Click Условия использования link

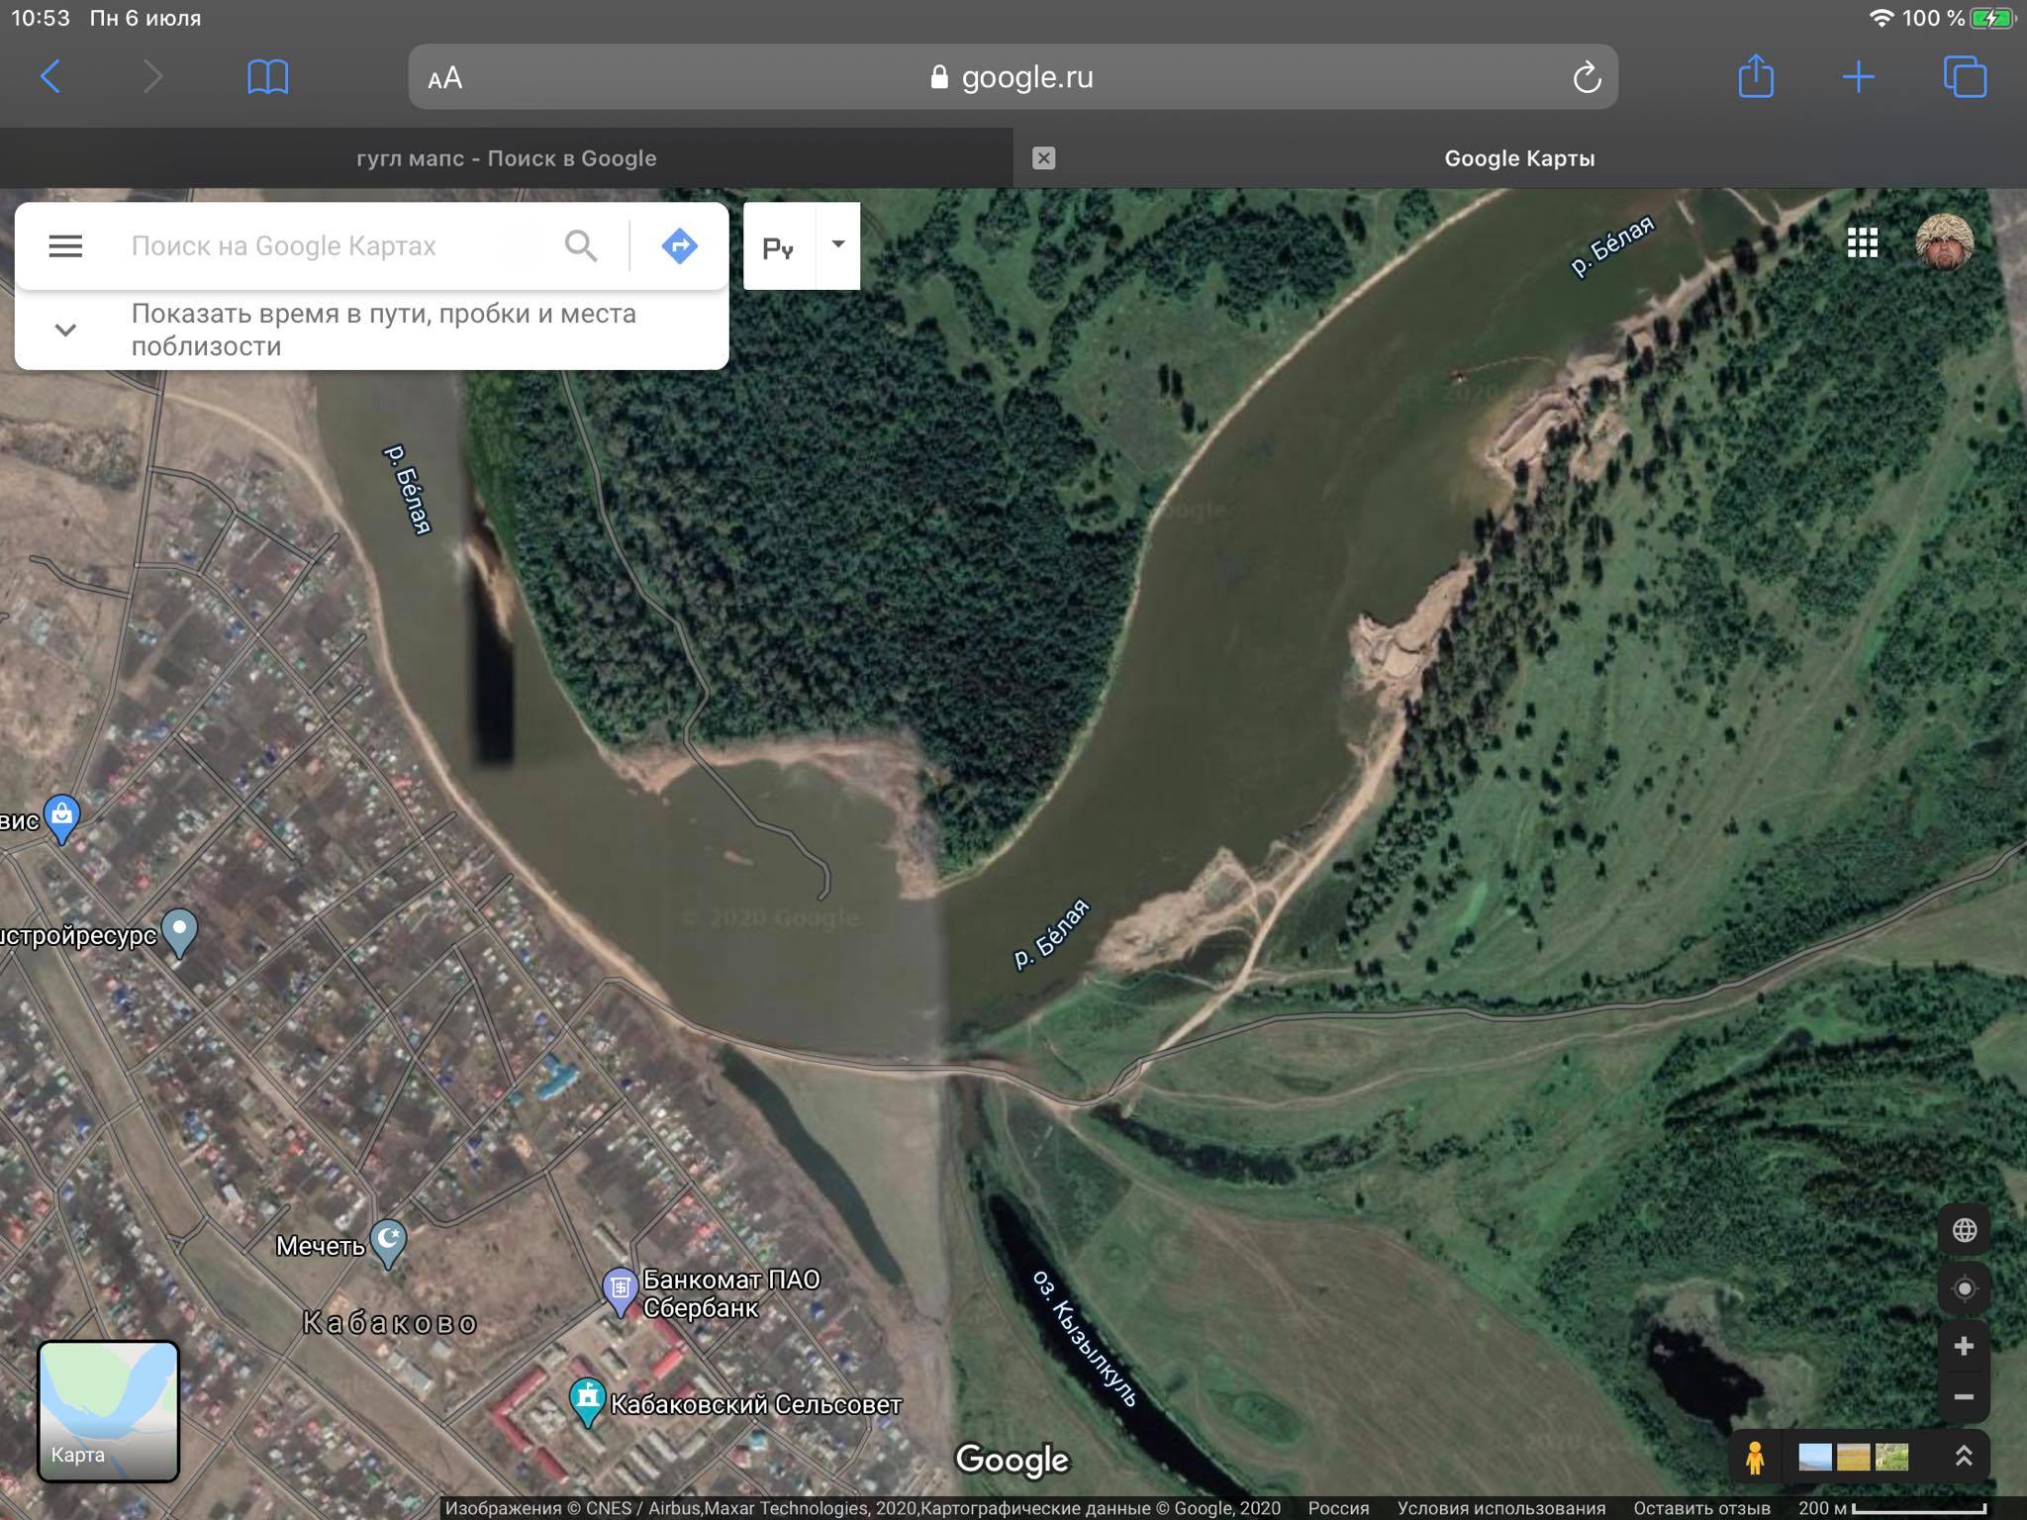point(1500,1508)
